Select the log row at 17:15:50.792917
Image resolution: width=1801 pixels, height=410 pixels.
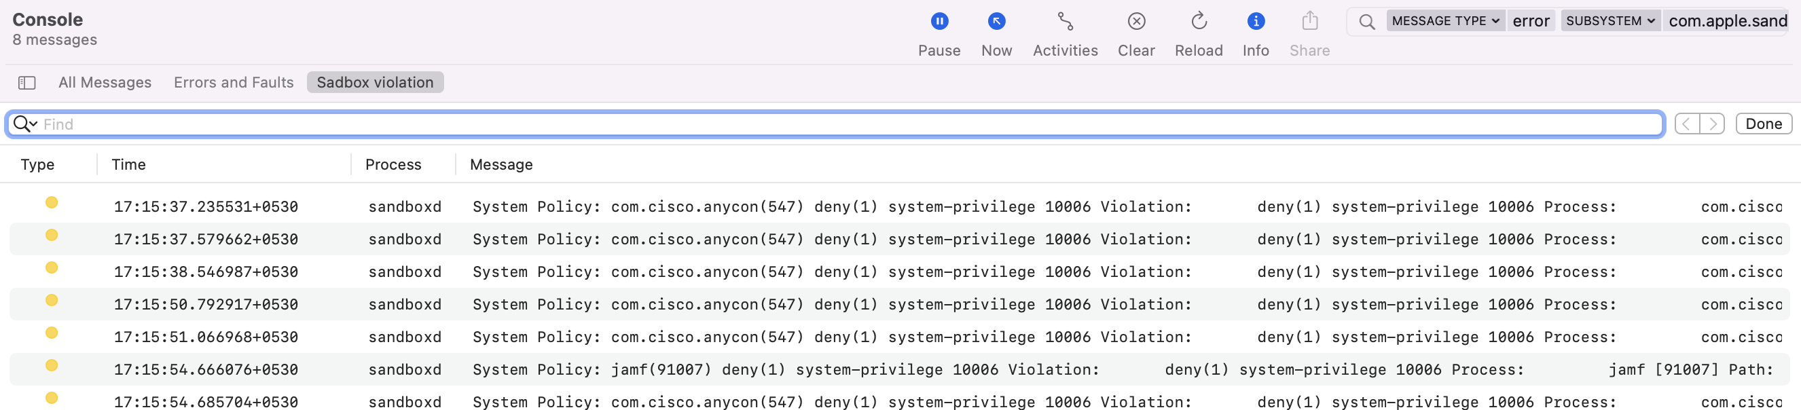click(899, 305)
